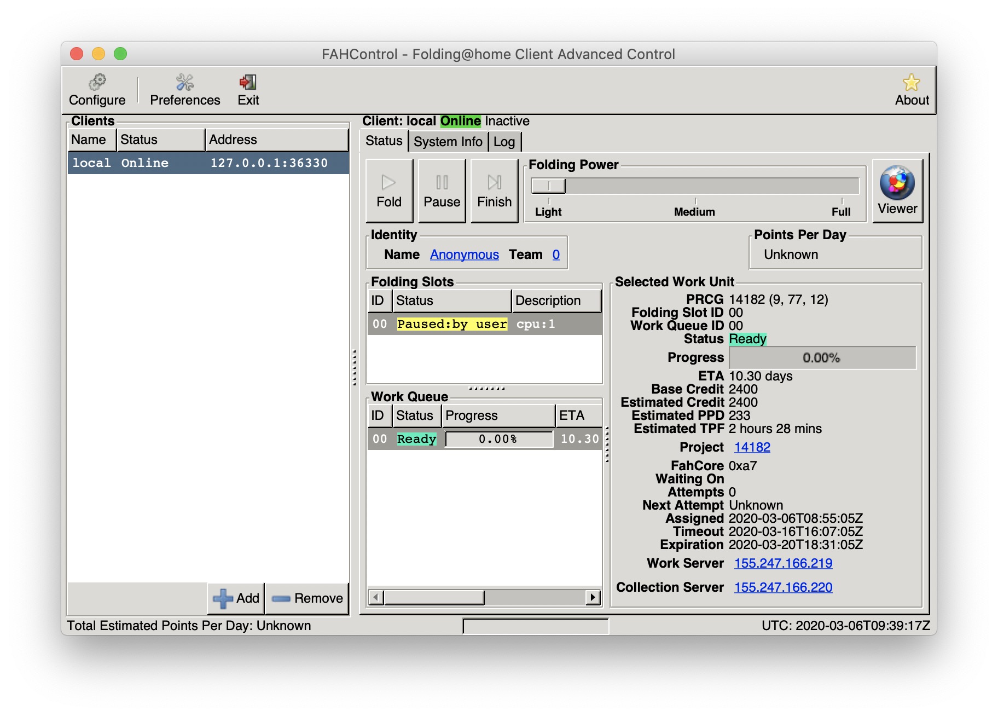This screenshot has height=716, width=998.
Task: Select the local client row
Action: point(208,163)
